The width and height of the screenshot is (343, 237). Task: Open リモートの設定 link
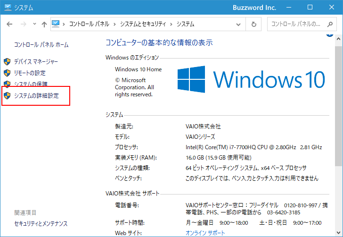point(30,73)
